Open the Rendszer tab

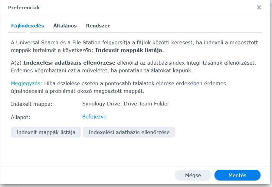[x=98, y=26]
